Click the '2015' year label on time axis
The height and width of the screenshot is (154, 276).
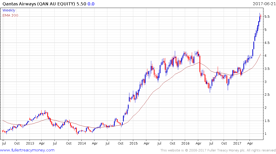tap(134, 143)
